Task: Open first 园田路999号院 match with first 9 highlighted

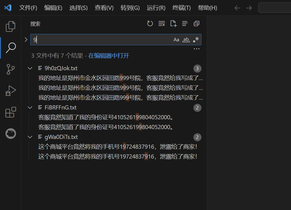Action: (x=121, y=78)
